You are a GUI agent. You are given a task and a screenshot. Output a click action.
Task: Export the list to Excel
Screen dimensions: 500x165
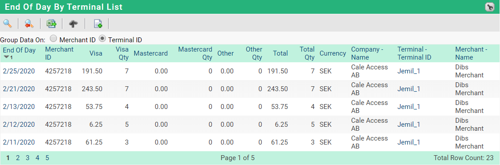[x=51, y=24]
